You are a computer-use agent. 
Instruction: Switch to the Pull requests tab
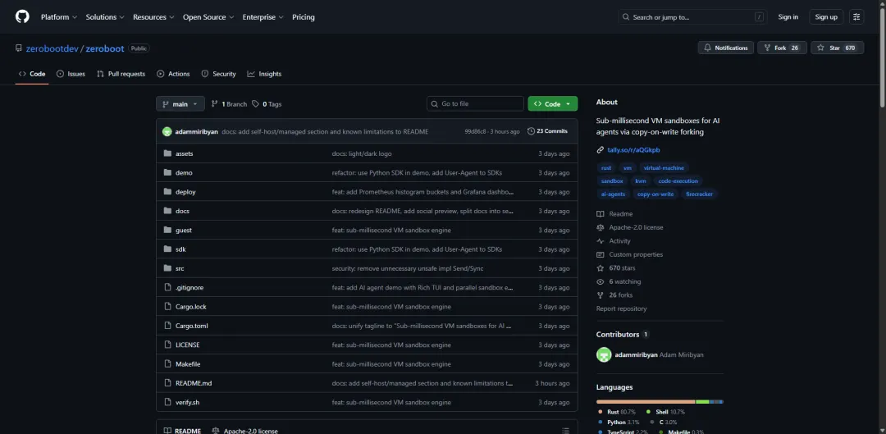point(121,74)
